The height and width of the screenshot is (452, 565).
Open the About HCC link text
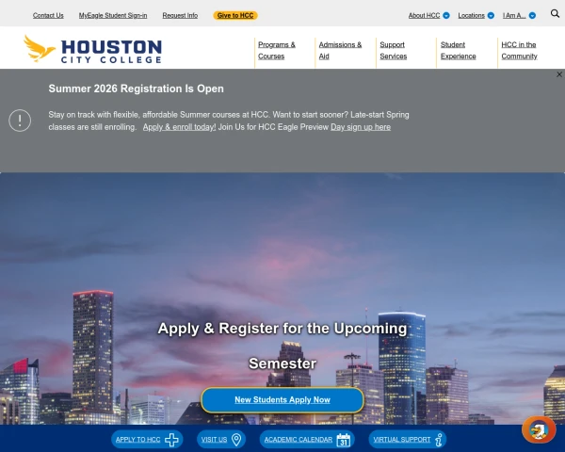(424, 15)
